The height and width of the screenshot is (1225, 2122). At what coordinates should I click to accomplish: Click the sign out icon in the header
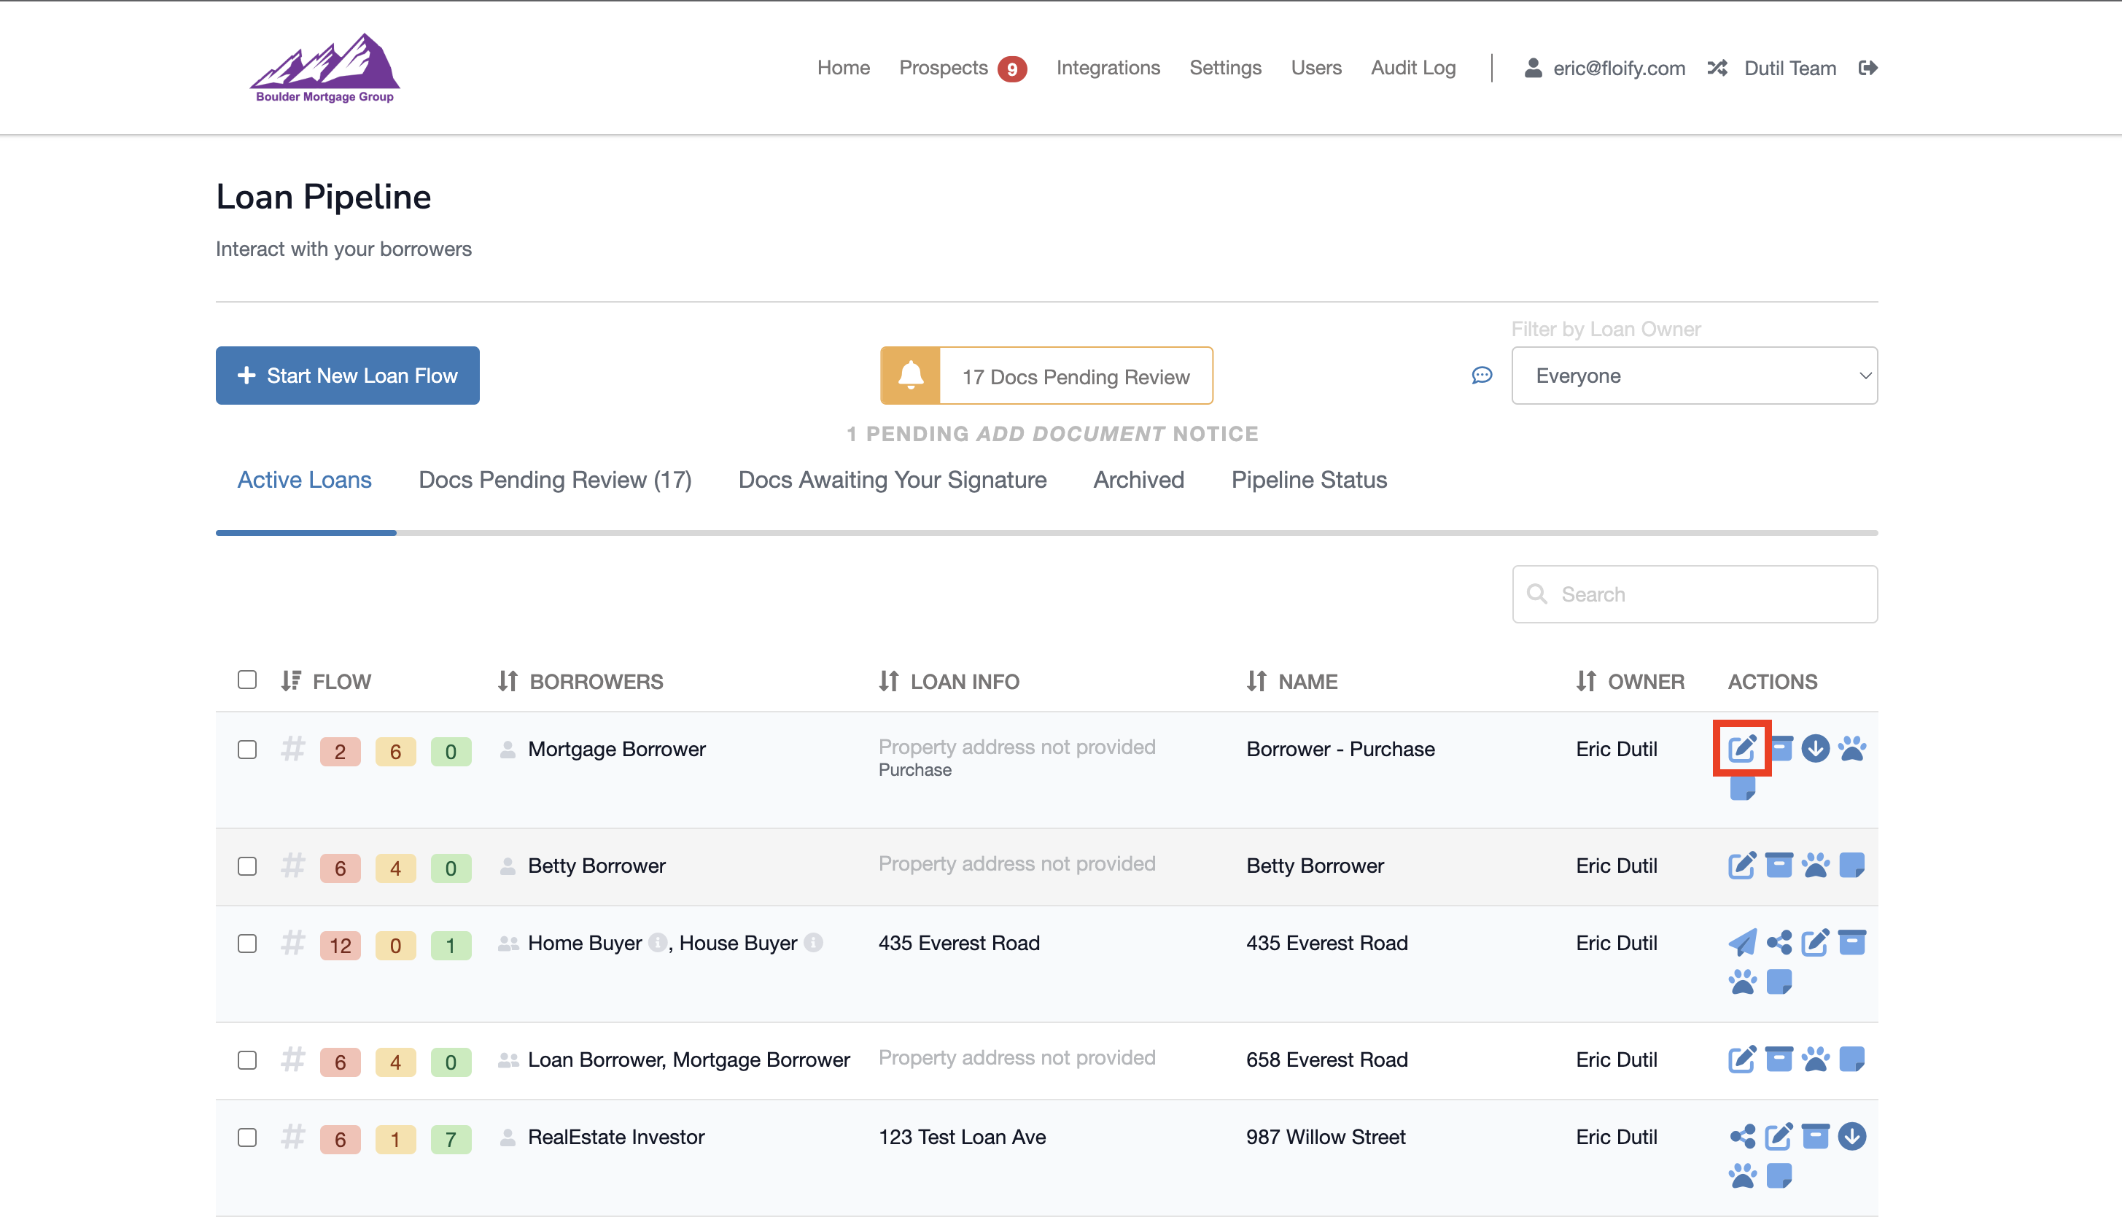(x=1869, y=67)
